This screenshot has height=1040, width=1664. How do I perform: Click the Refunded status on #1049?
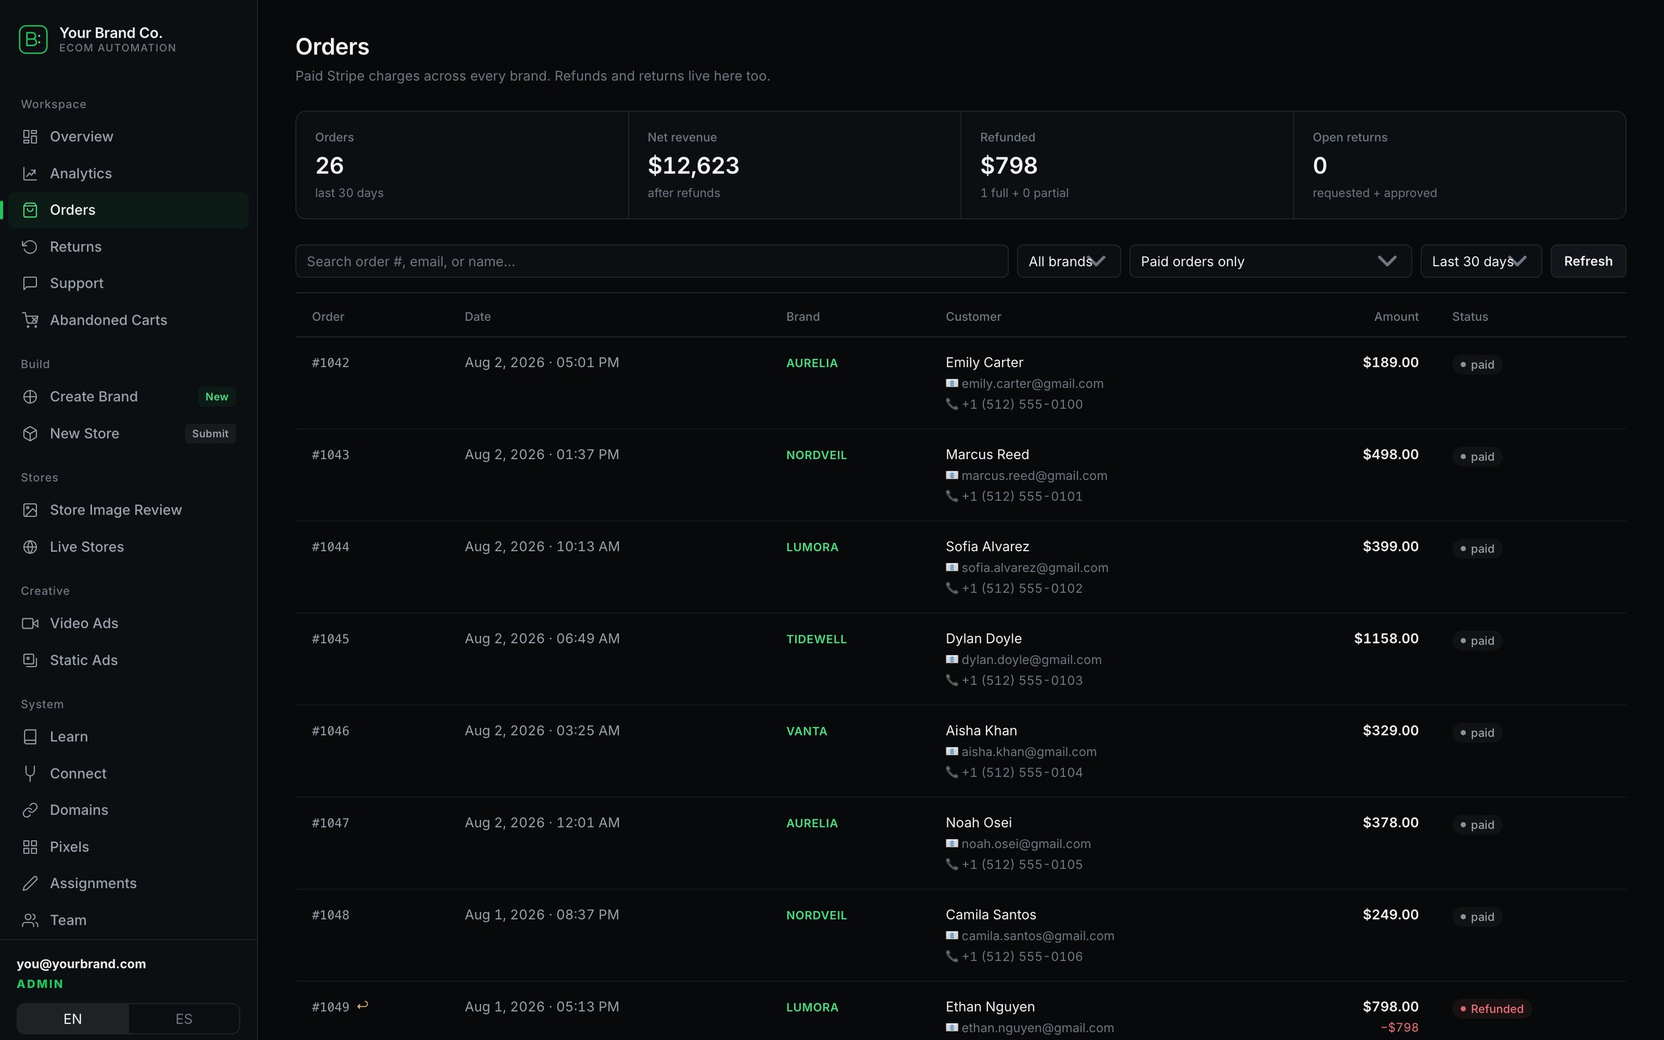[x=1491, y=1009]
